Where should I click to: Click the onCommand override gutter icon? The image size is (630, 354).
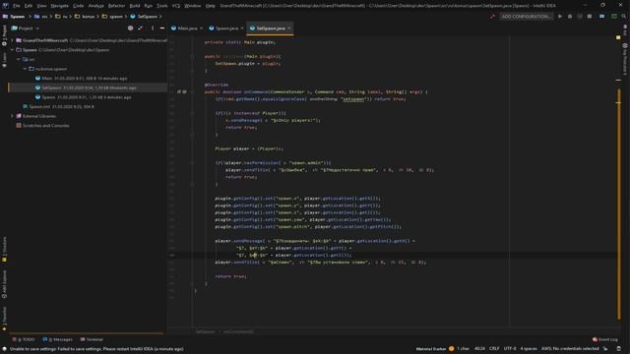pos(179,91)
